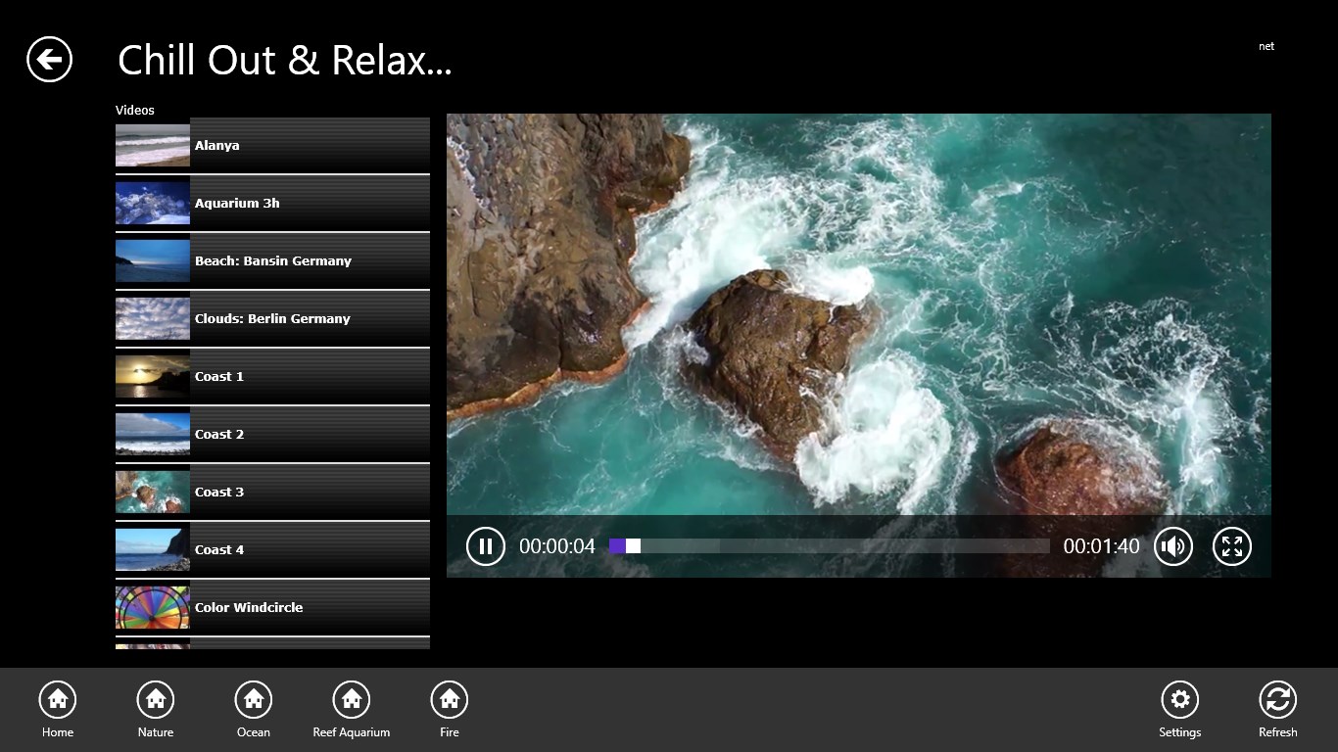The width and height of the screenshot is (1338, 752).
Task: Click the Coast 1 sunset thumbnail
Action: 153,376
